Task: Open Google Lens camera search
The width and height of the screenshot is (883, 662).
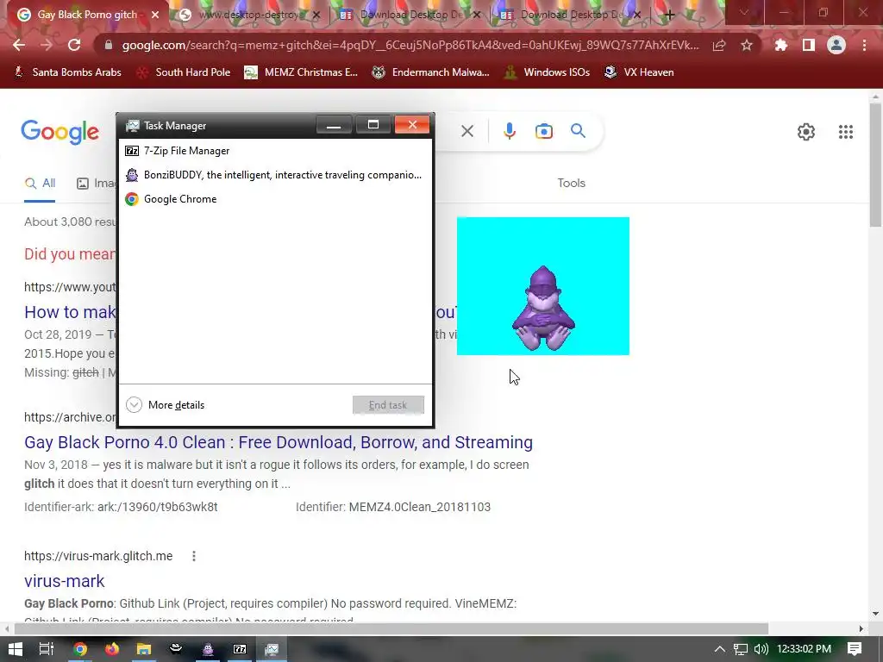Action: (543, 131)
